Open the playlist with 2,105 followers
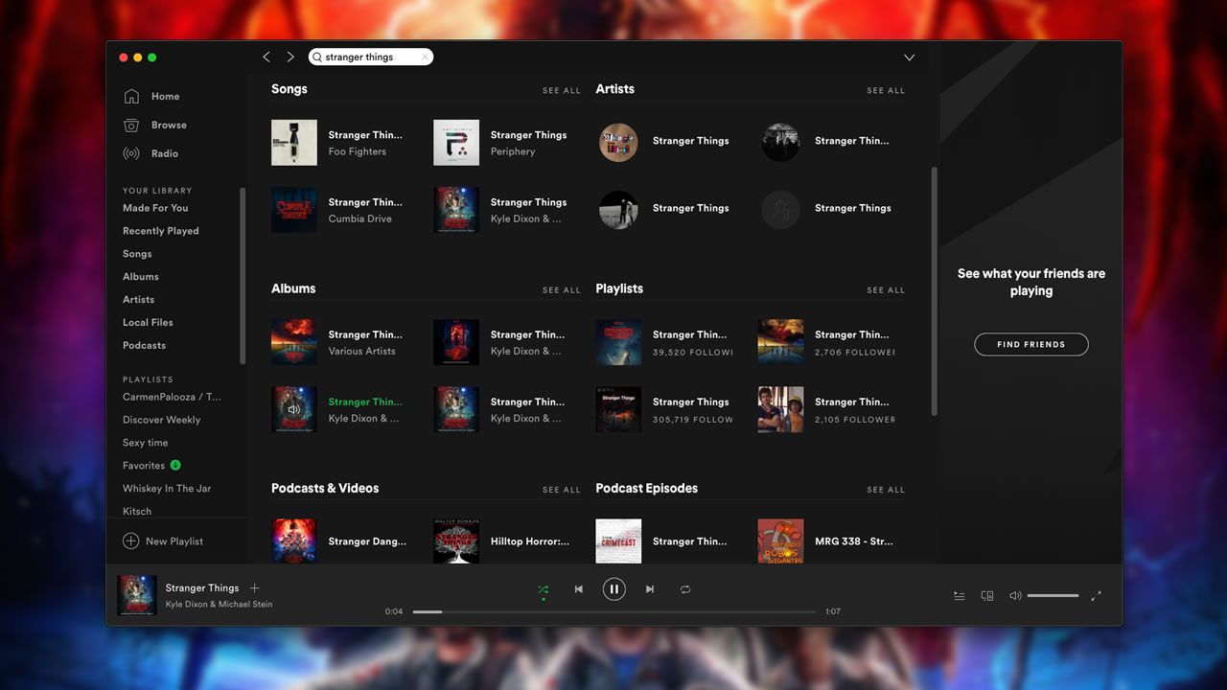Image resolution: width=1227 pixels, height=690 pixels. coord(780,409)
